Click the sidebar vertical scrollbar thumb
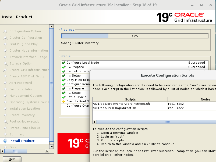This screenshot has width=216, height=162. pos(51,85)
